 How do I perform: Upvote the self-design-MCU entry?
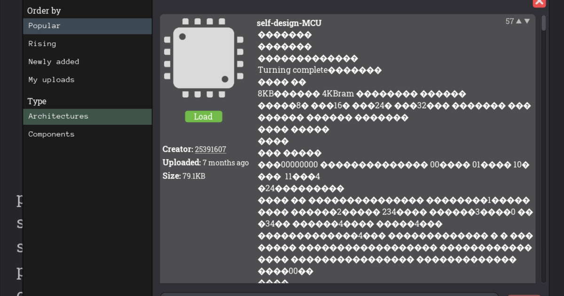(x=519, y=21)
